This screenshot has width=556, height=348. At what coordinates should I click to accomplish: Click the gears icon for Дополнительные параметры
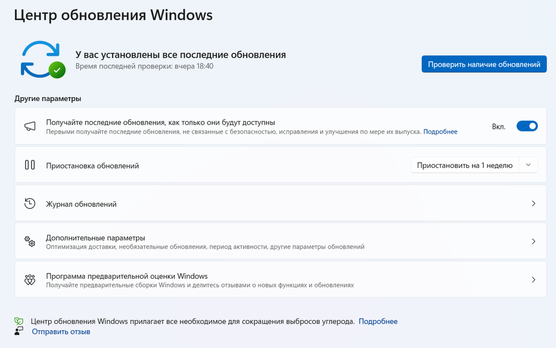tap(30, 241)
